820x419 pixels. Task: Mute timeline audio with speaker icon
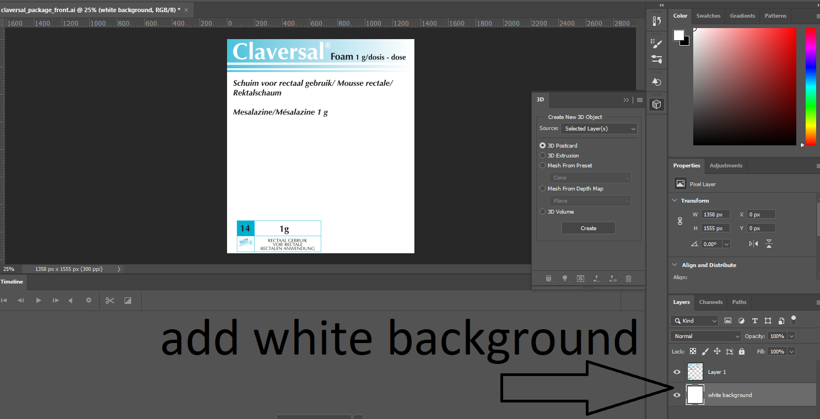tap(71, 301)
